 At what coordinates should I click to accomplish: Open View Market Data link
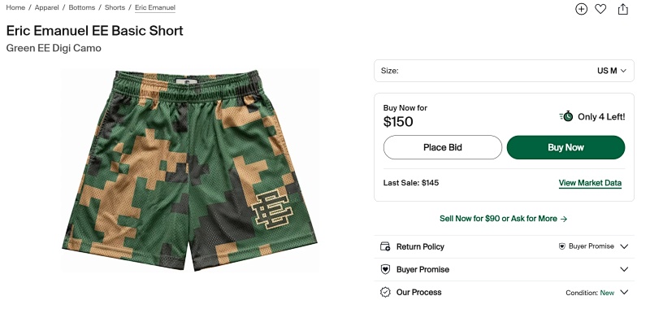[x=590, y=183]
